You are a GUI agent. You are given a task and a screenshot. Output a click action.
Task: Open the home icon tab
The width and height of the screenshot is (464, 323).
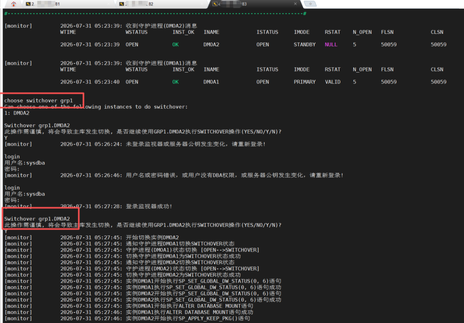click(x=14, y=4)
